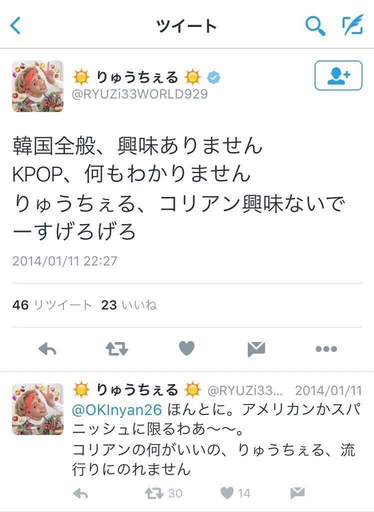The height and width of the screenshot is (512, 374).
Task: Retweet the main tweet
Action: tap(117, 348)
